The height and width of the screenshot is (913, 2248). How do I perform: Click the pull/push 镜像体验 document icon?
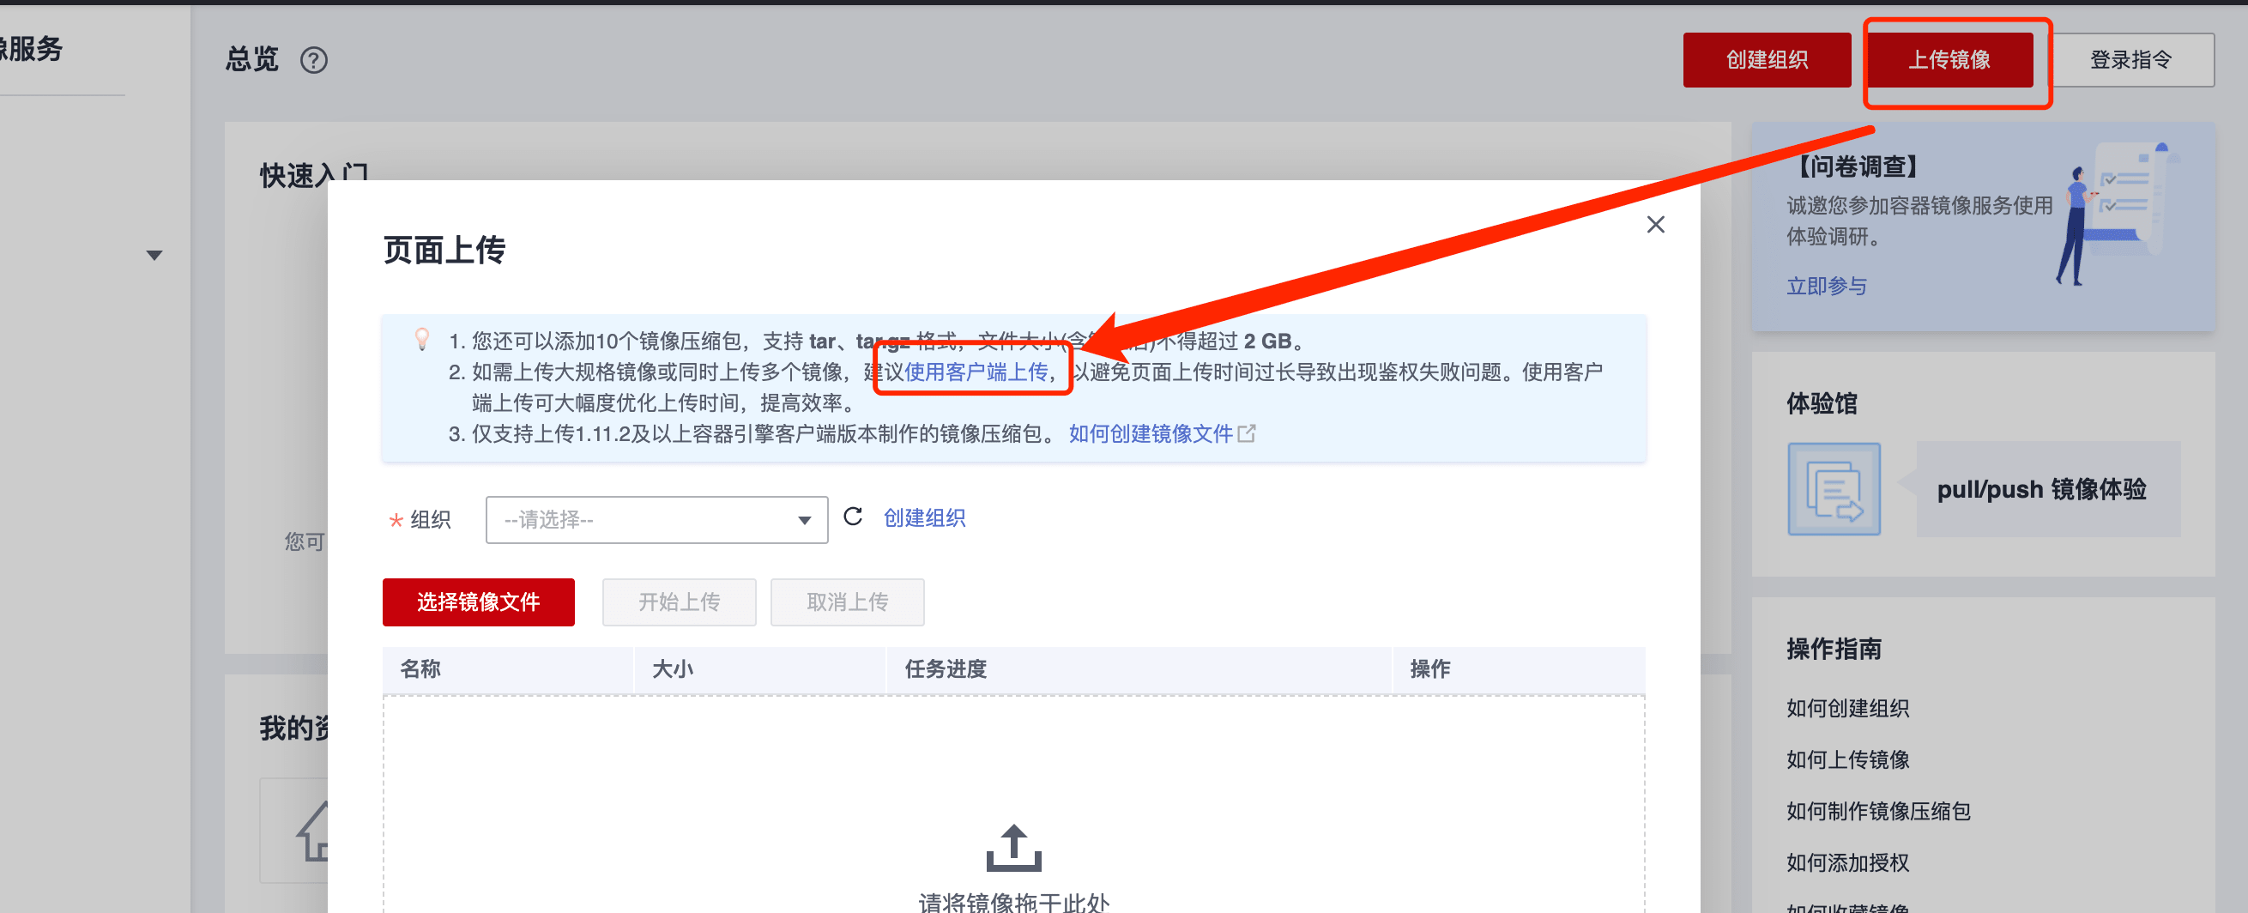(x=1834, y=489)
